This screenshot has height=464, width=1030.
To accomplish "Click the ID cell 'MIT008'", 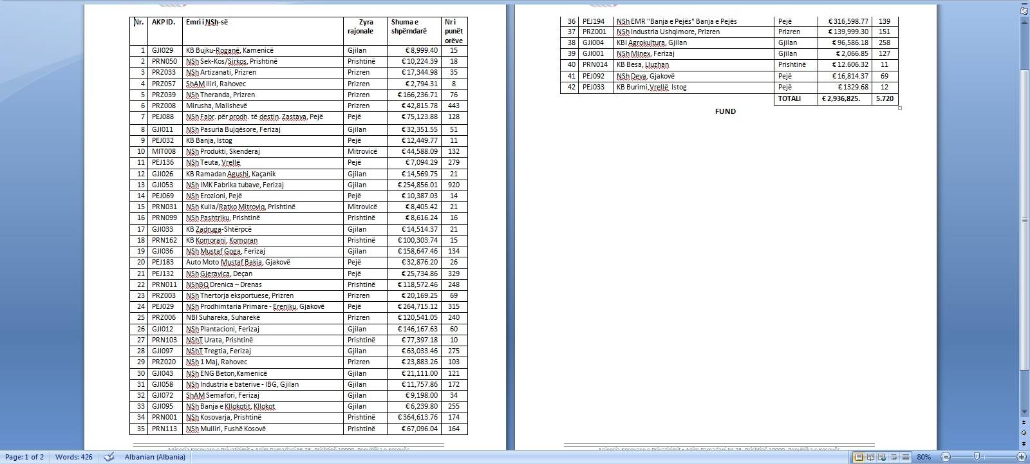I will click(x=164, y=151).
